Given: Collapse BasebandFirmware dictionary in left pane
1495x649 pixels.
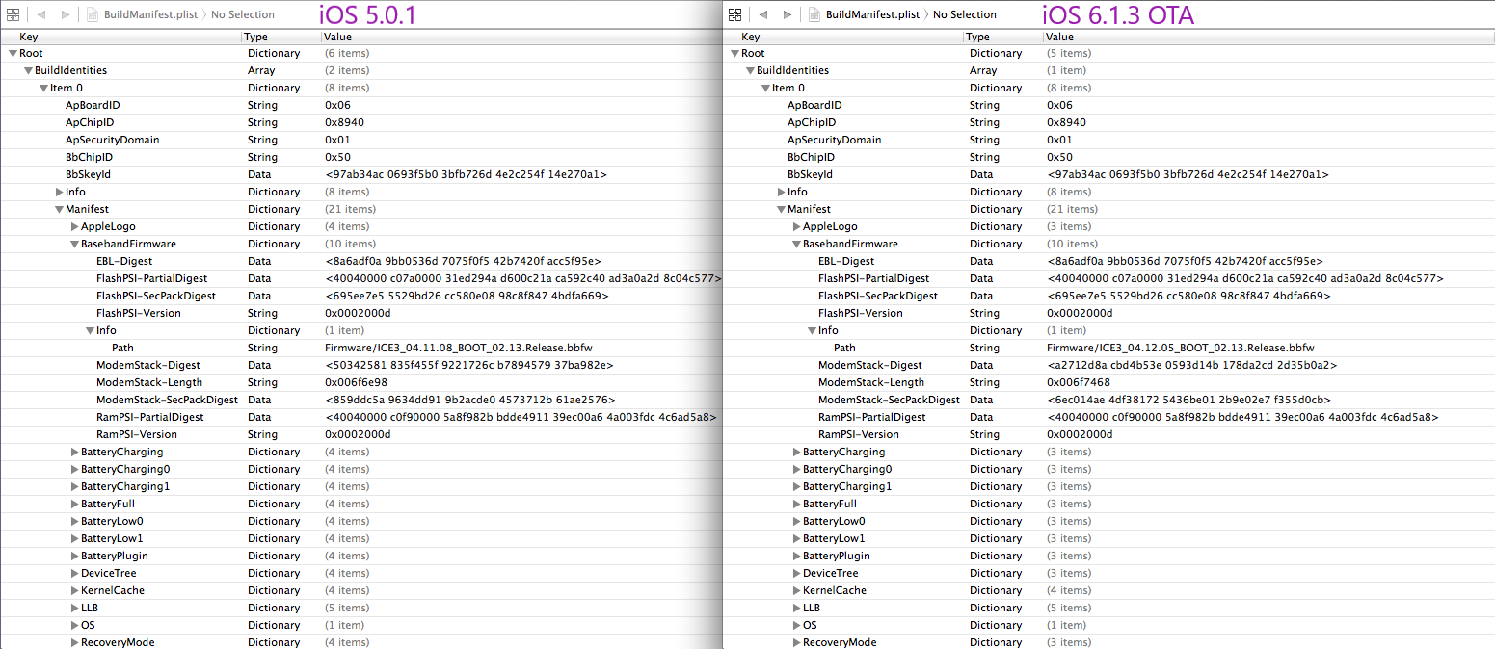Looking at the screenshot, I should click(74, 244).
